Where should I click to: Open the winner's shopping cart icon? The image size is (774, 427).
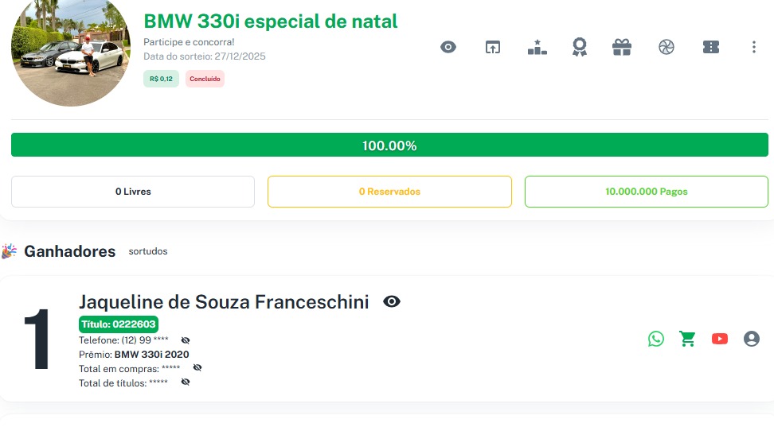687,339
